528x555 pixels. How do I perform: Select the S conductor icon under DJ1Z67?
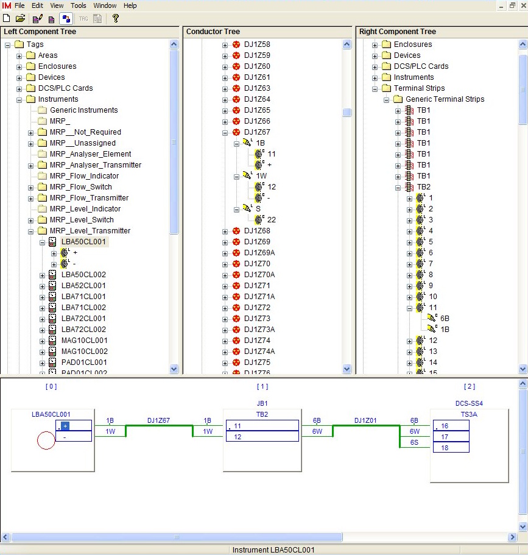(247, 208)
